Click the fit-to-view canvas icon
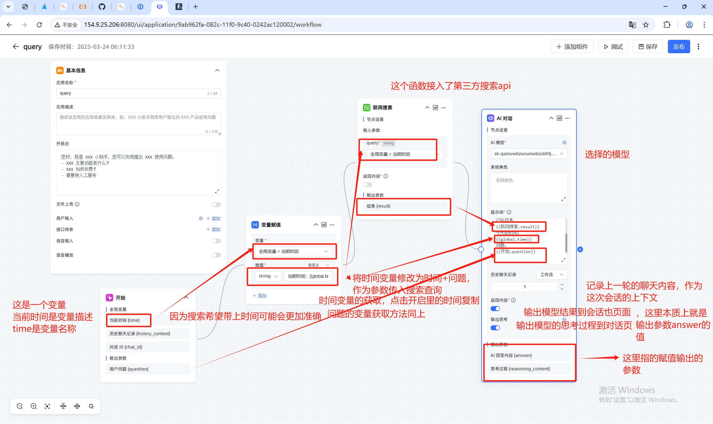This screenshot has width=713, height=424. coord(47,406)
